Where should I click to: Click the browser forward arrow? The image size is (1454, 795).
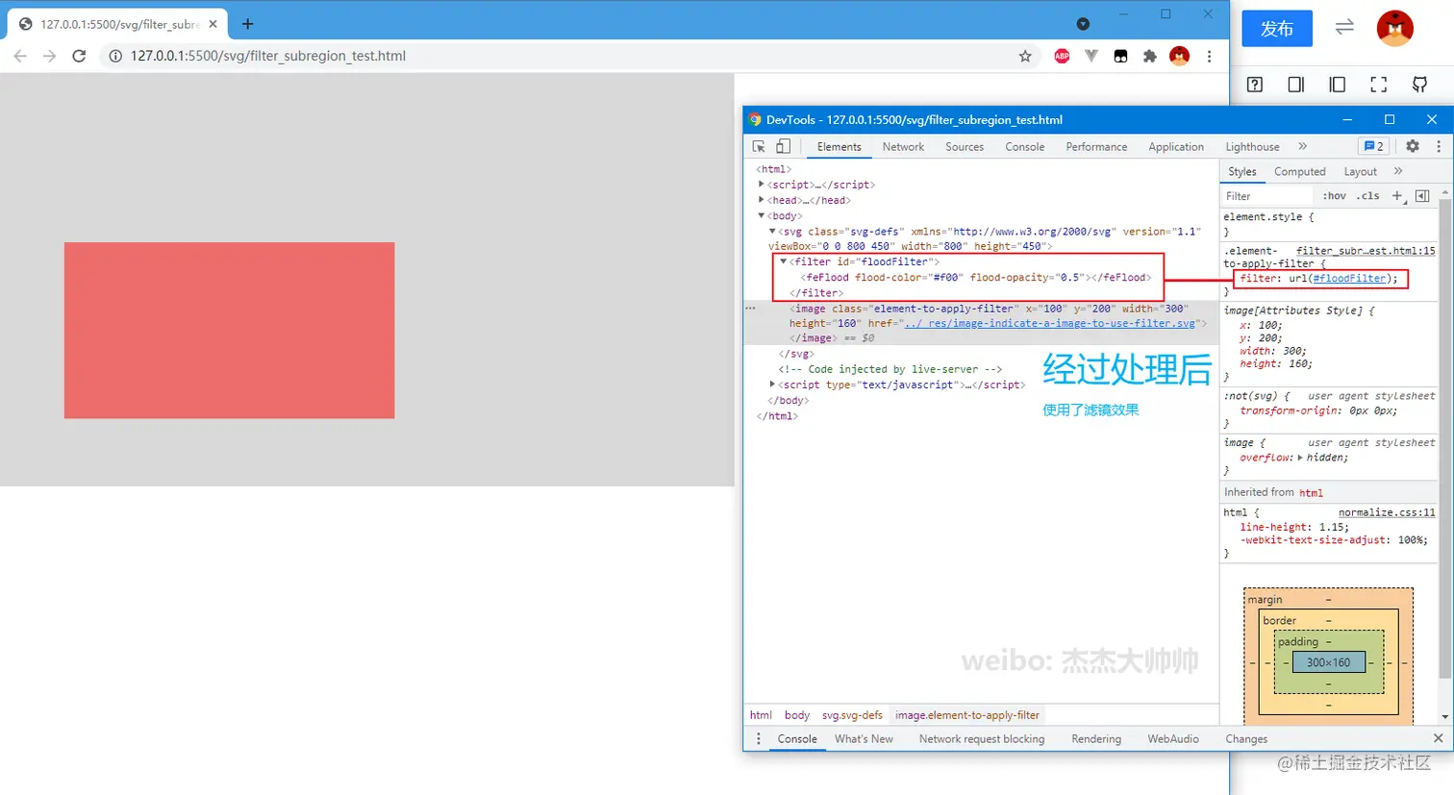click(x=50, y=56)
